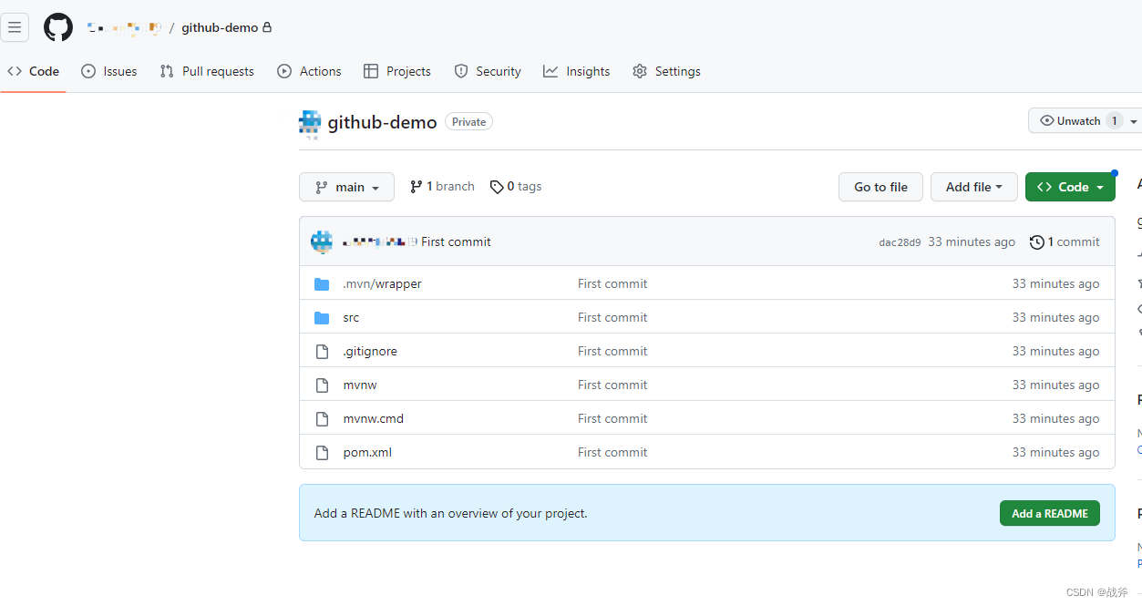The image size is (1142, 606).
Task: Click 33 minutes ago in src row
Action: (x=1055, y=317)
